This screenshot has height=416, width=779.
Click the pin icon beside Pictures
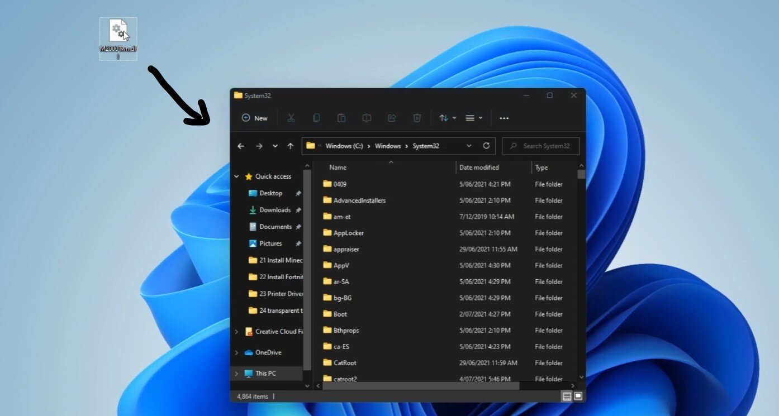click(298, 243)
